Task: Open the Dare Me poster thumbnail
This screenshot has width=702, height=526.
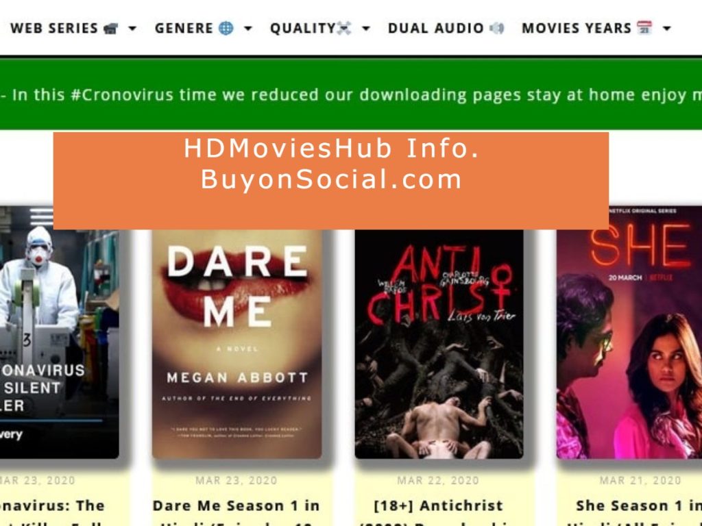Action: coord(237,344)
